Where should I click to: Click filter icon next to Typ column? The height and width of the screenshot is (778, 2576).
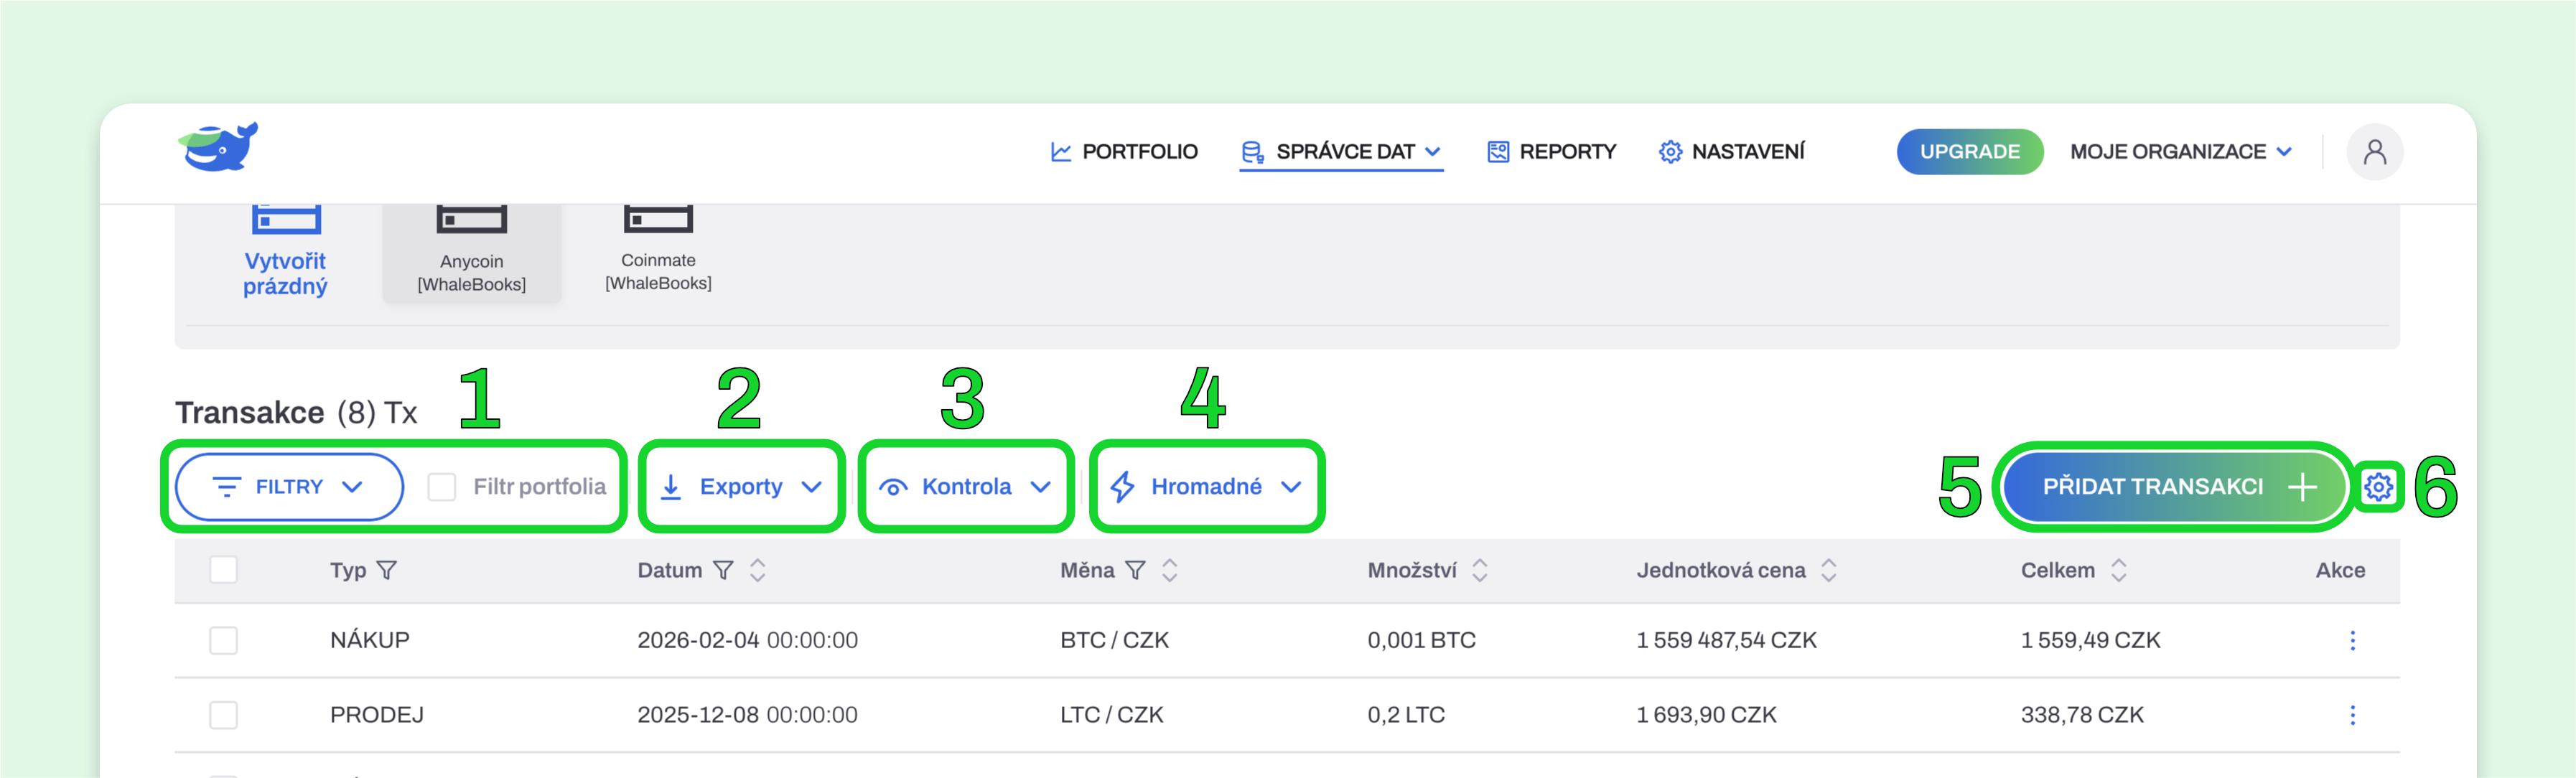[x=386, y=570]
